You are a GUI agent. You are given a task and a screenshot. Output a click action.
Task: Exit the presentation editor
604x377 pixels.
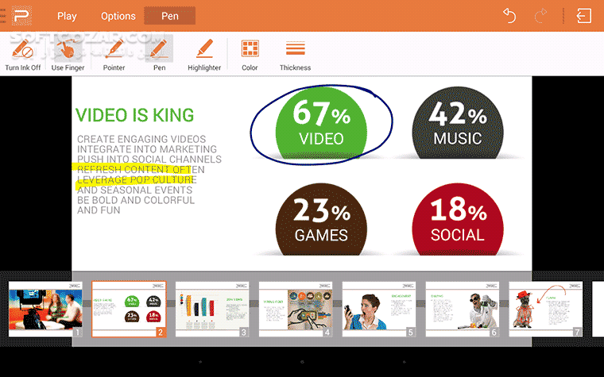point(584,16)
